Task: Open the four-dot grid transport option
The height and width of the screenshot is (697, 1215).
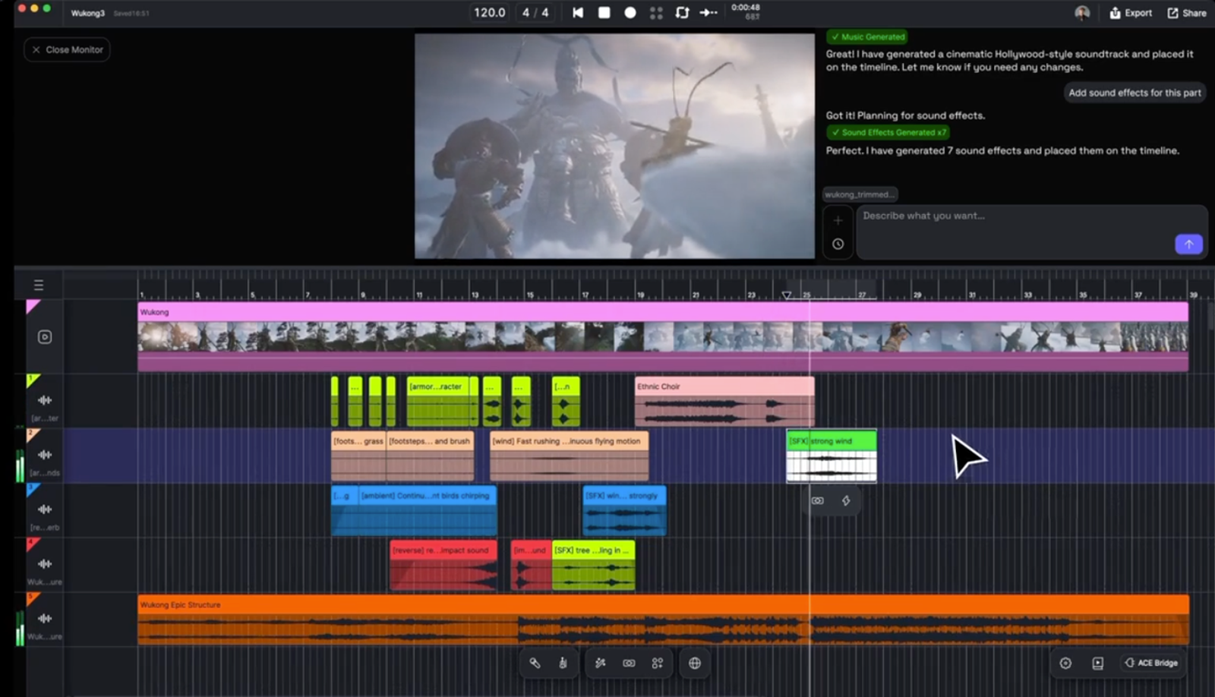Action: (656, 12)
